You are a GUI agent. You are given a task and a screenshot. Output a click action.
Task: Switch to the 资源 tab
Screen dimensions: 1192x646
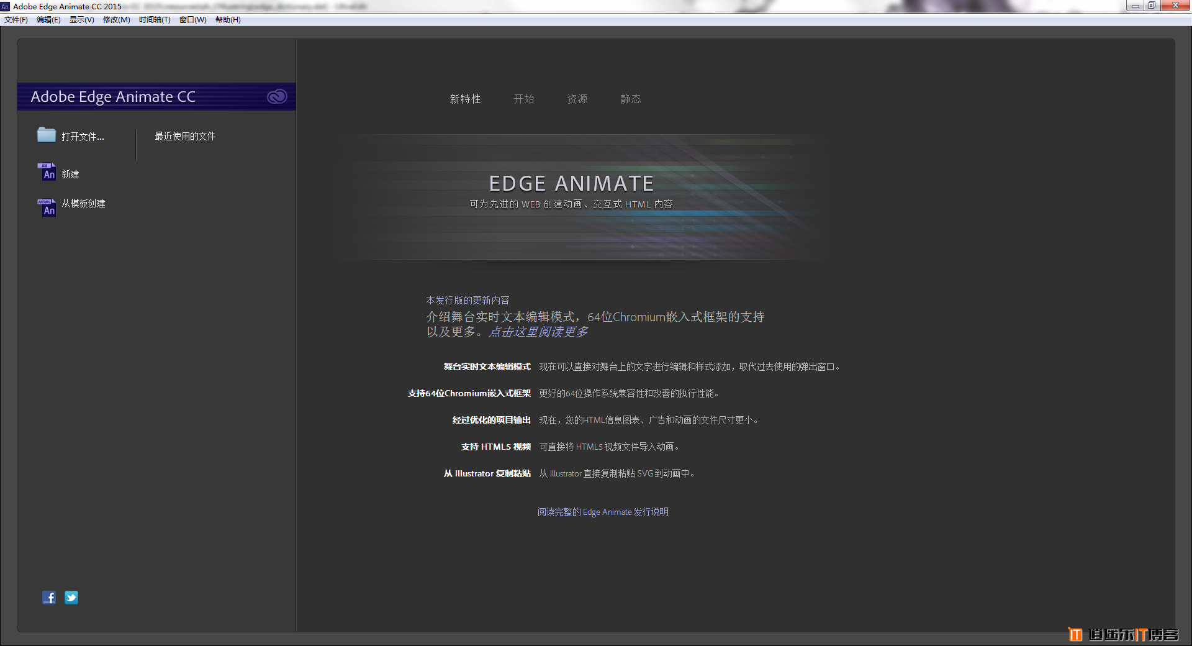coord(577,99)
